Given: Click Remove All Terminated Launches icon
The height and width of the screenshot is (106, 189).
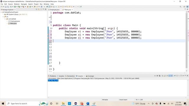Looking at the screenshot, I should [159, 76].
